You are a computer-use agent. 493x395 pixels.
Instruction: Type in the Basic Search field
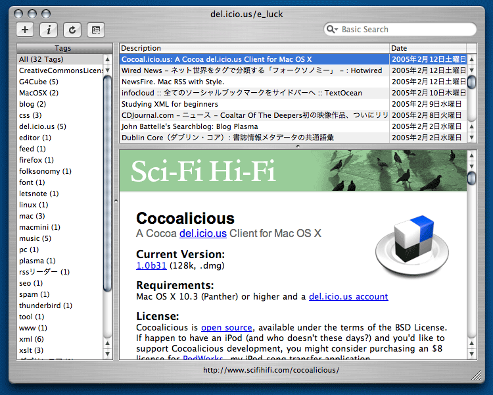(404, 30)
